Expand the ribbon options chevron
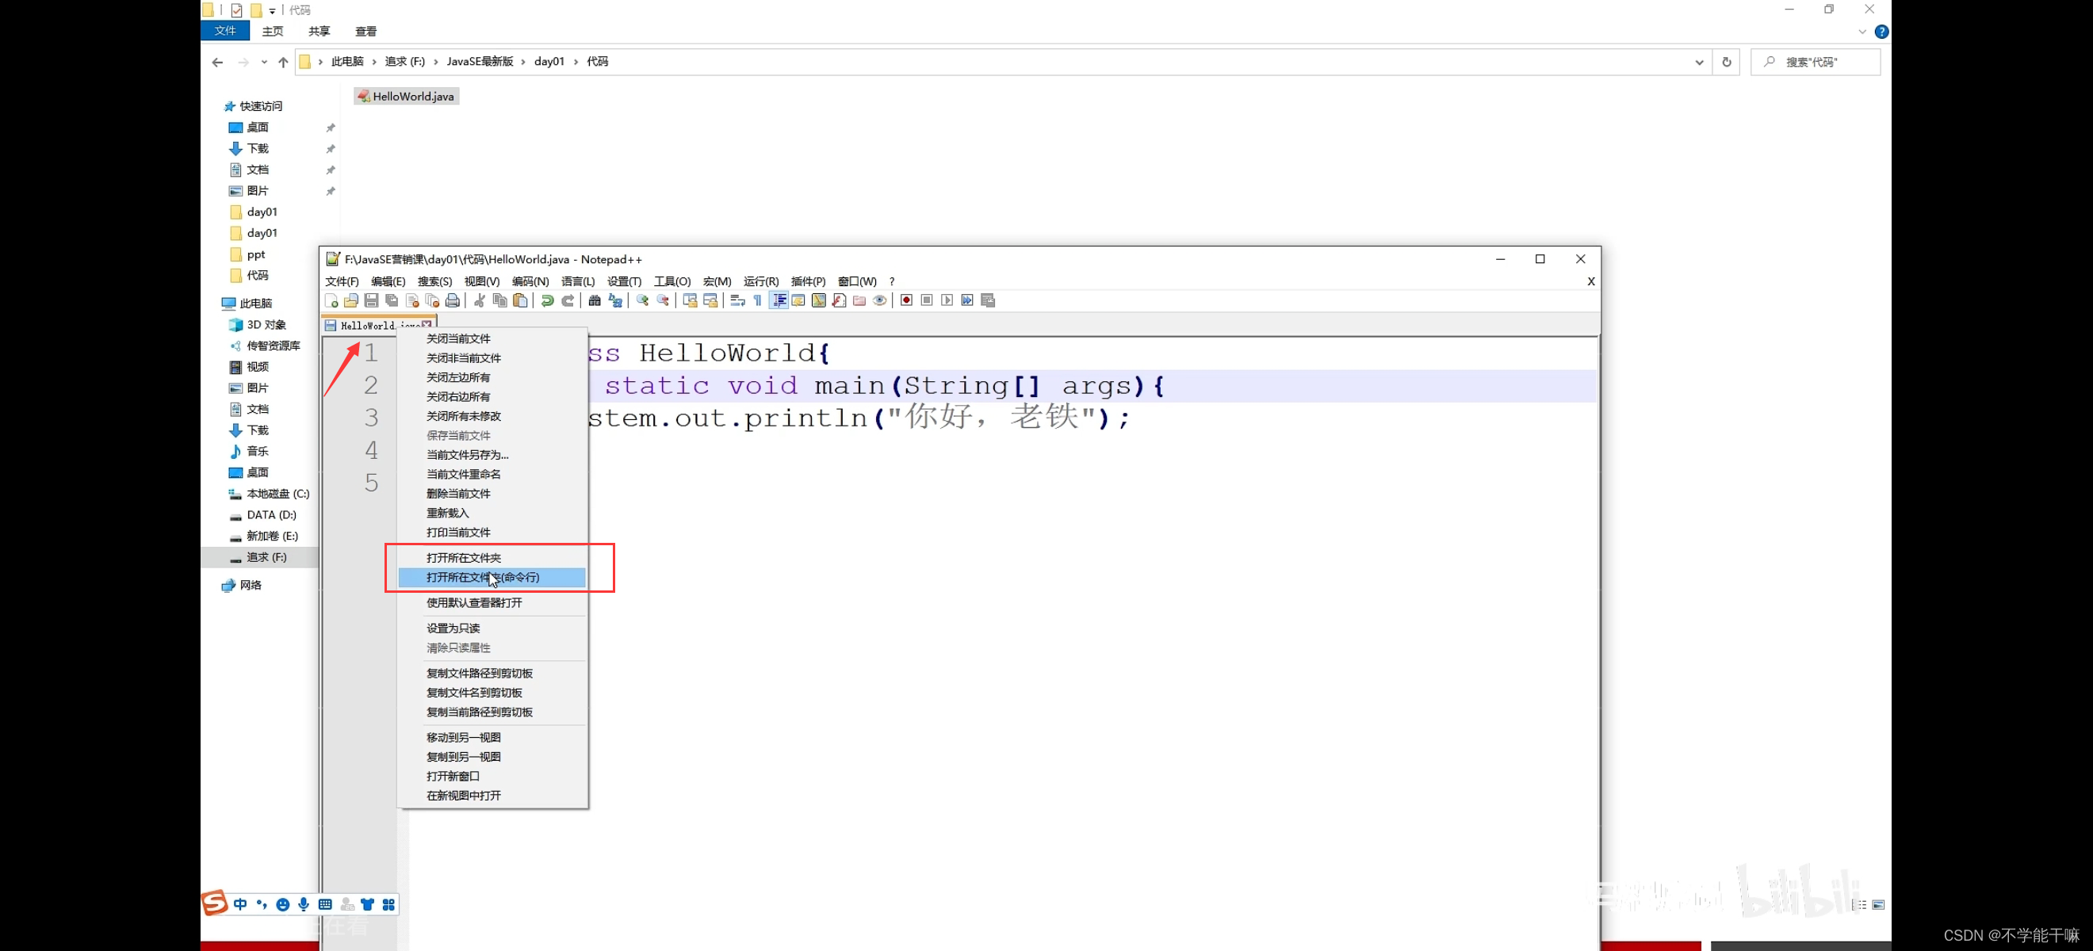This screenshot has width=2093, height=951. click(1862, 32)
